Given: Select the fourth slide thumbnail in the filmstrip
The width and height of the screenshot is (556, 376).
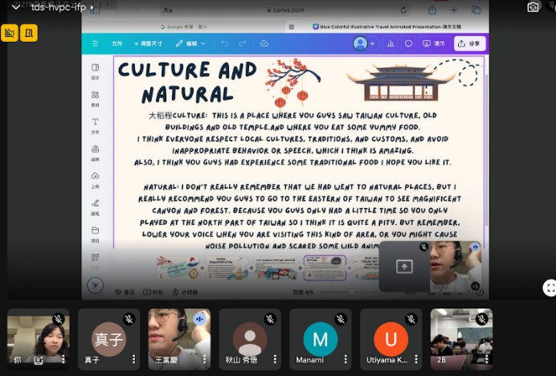Looking at the screenshot, I should 325,267.
